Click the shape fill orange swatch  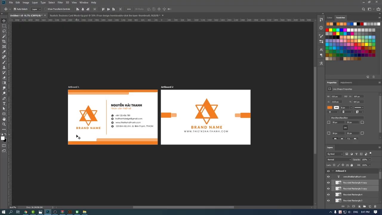click(330, 107)
